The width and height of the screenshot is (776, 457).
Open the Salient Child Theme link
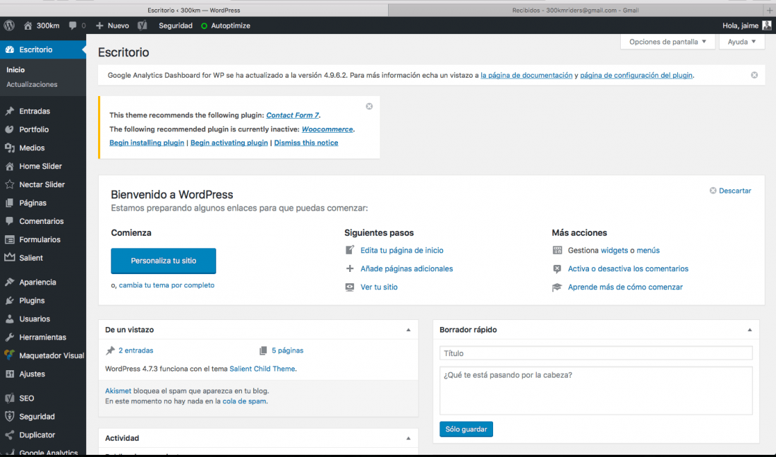[x=262, y=369]
